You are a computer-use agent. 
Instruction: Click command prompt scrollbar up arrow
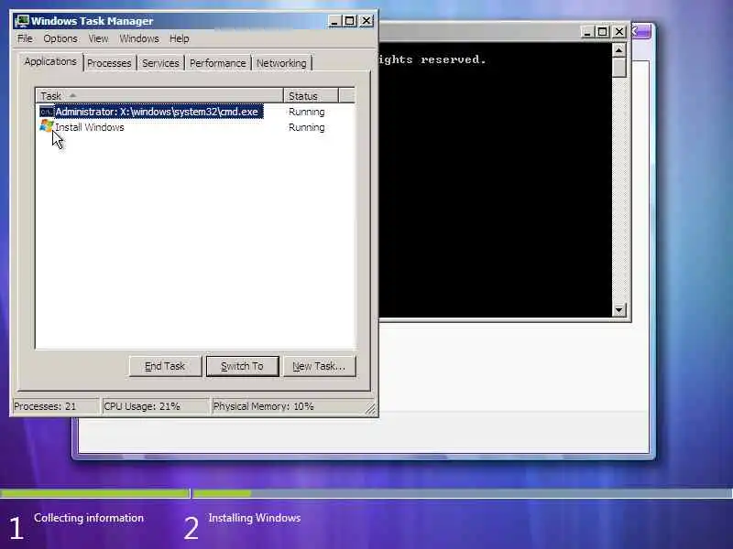click(x=619, y=50)
